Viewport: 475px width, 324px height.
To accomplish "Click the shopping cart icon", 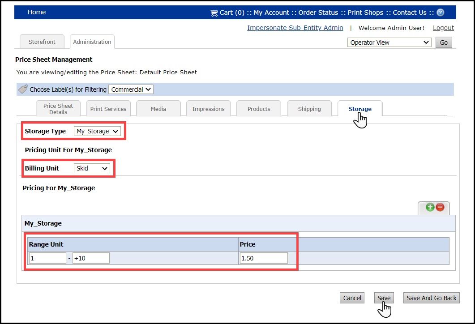I will click(x=214, y=13).
